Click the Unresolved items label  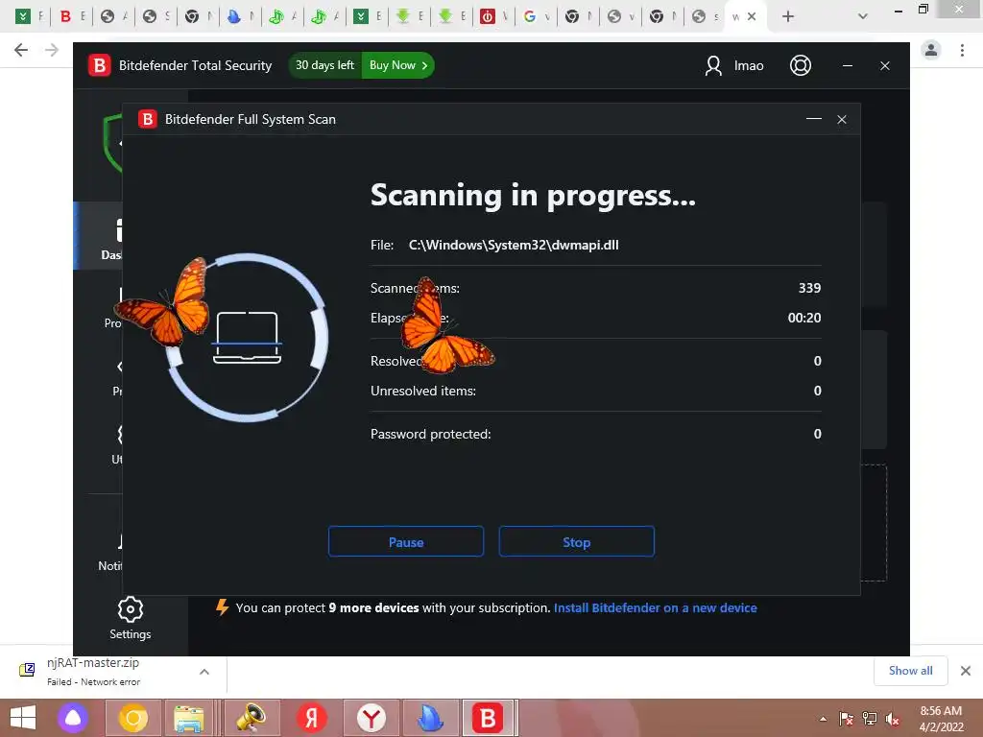[x=423, y=392]
